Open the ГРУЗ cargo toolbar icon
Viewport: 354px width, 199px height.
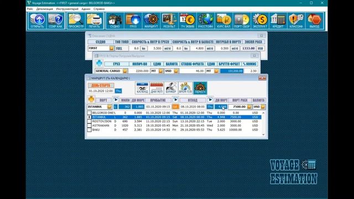point(133,21)
